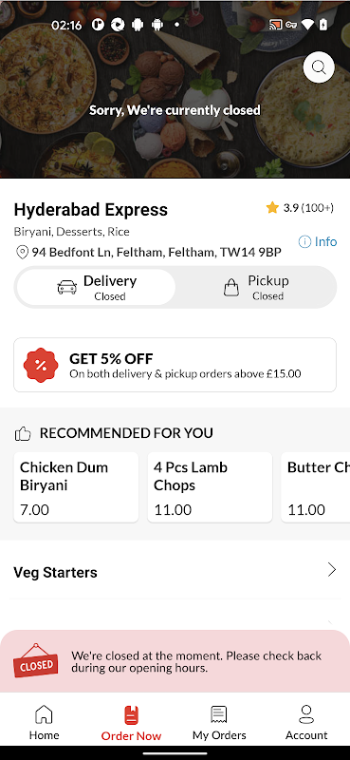Image resolution: width=350 pixels, height=760 pixels.
Task: Select the Delivery option
Action: point(96,287)
